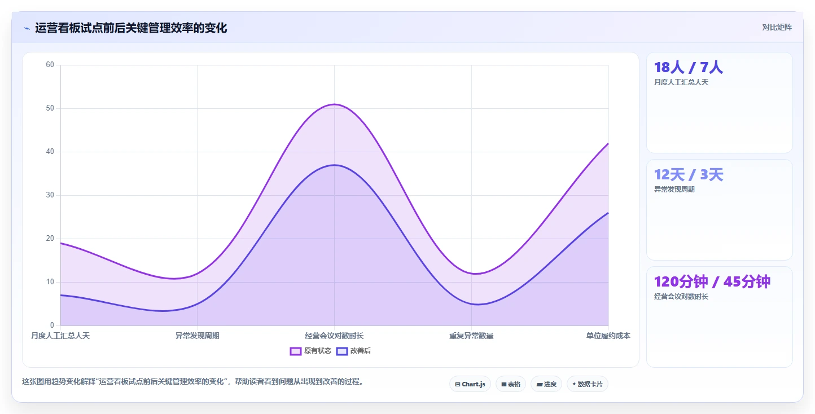This screenshot has height=414, width=815.
Task: Click the y-axis value 10
Action: [50, 282]
